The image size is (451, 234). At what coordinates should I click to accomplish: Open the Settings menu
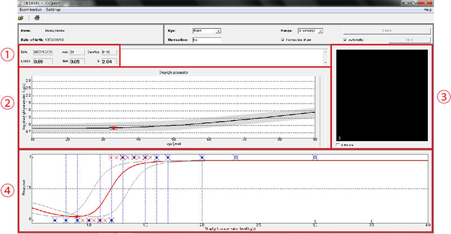coord(53,10)
